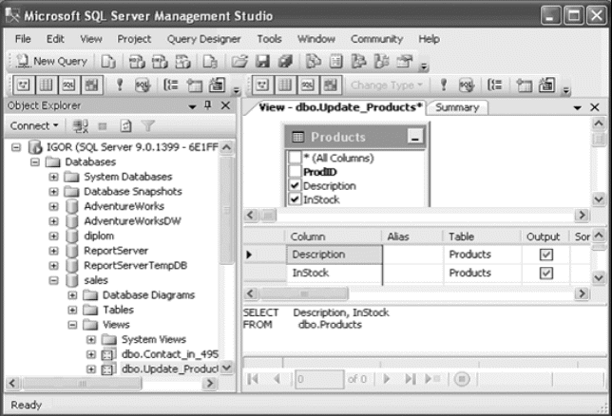This screenshot has width=612, height=416.
Task: Click the results Stop button
Action: point(462,379)
